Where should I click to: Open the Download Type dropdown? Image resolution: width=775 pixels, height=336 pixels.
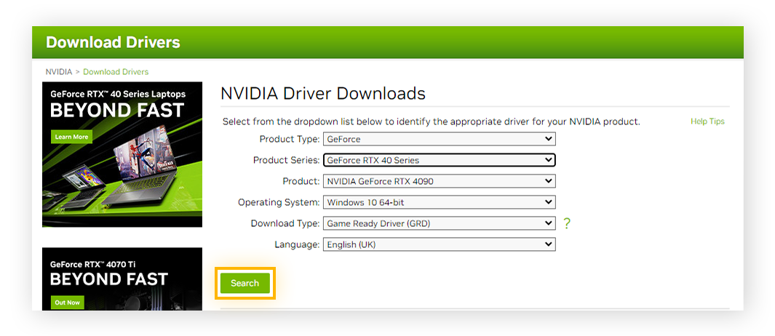pos(440,223)
